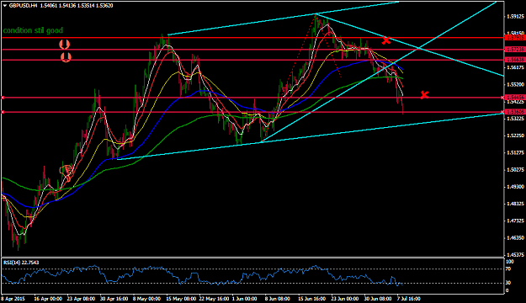526x303 pixels.
Task: Click the 1.53514 low price value
Action: coord(86,5)
